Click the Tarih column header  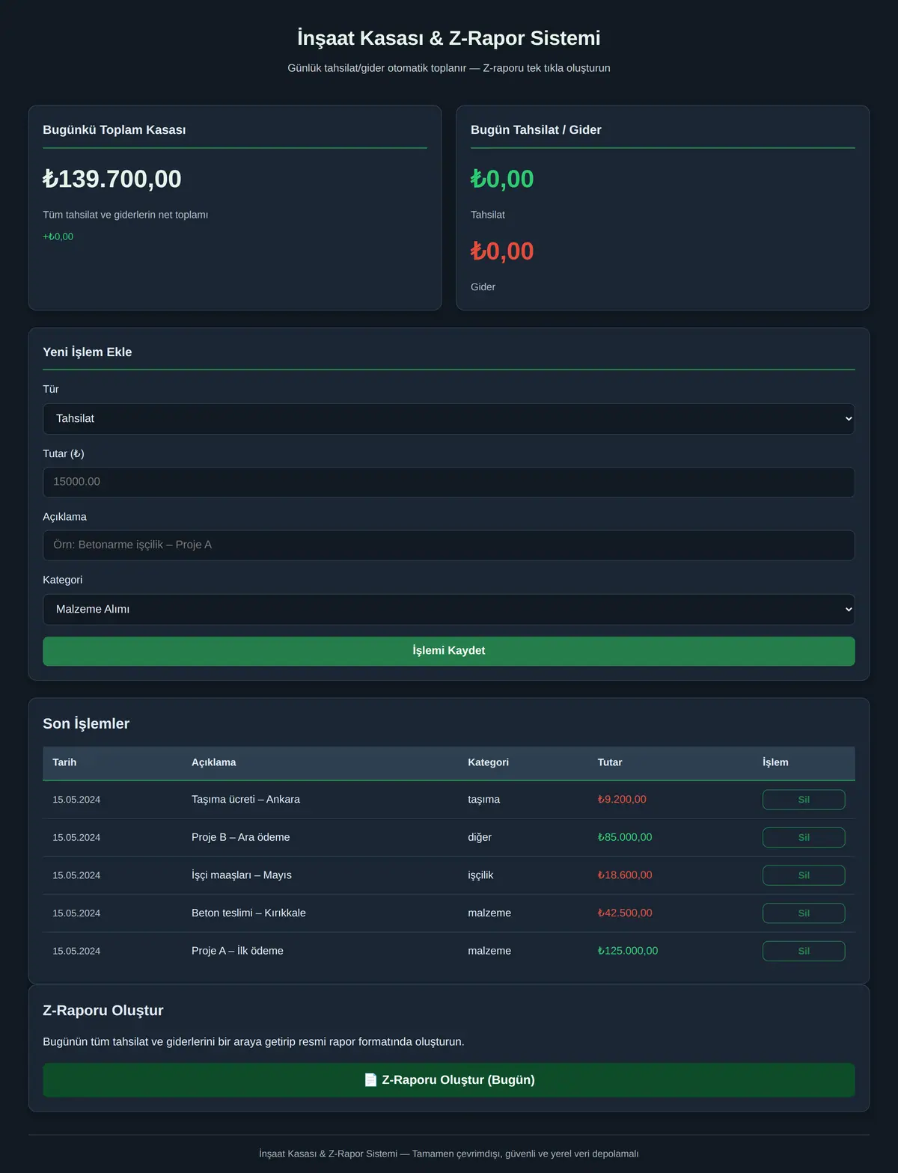tap(64, 762)
